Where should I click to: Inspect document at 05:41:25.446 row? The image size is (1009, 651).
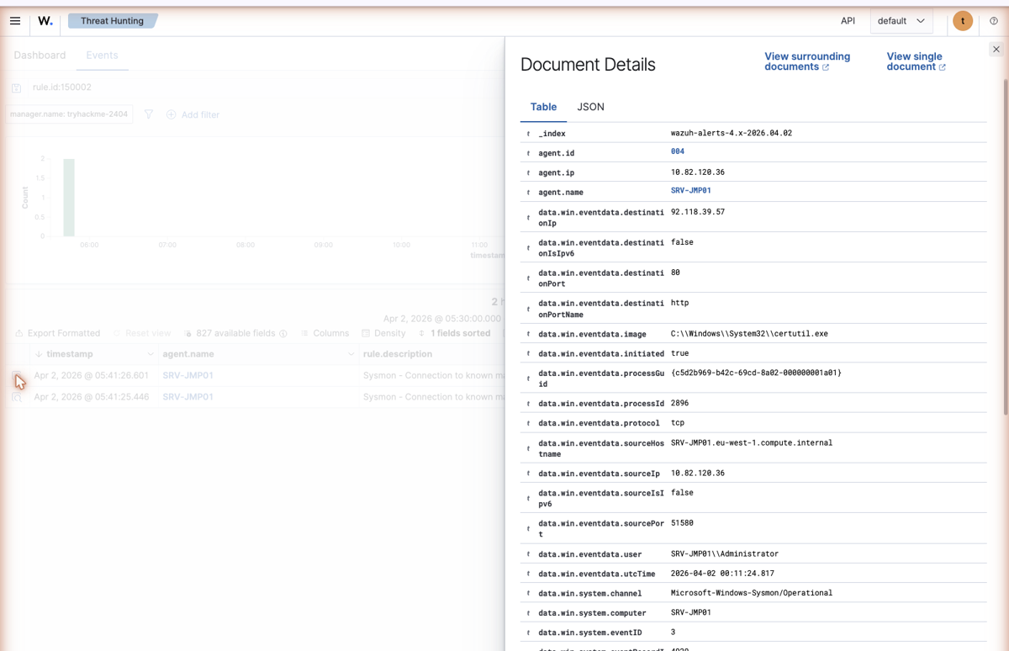(17, 397)
